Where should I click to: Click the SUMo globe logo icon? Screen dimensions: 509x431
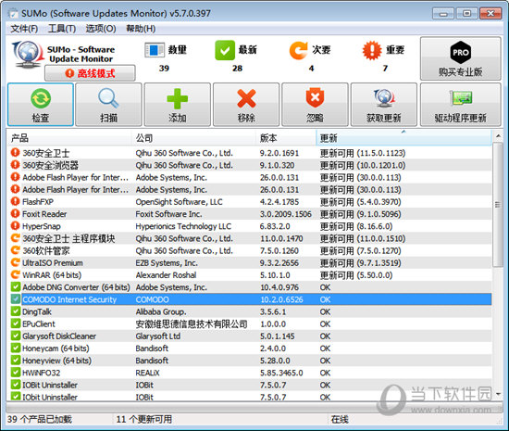tap(28, 54)
